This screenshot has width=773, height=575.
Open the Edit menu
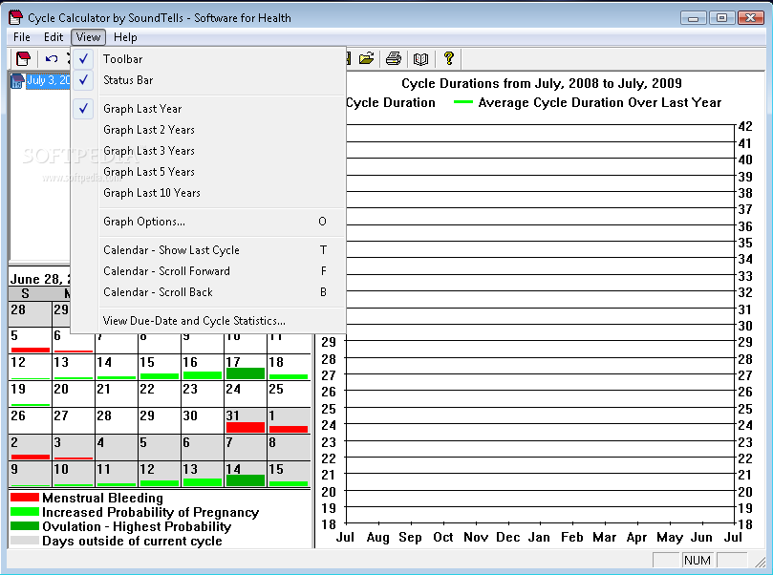(x=54, y=37)
